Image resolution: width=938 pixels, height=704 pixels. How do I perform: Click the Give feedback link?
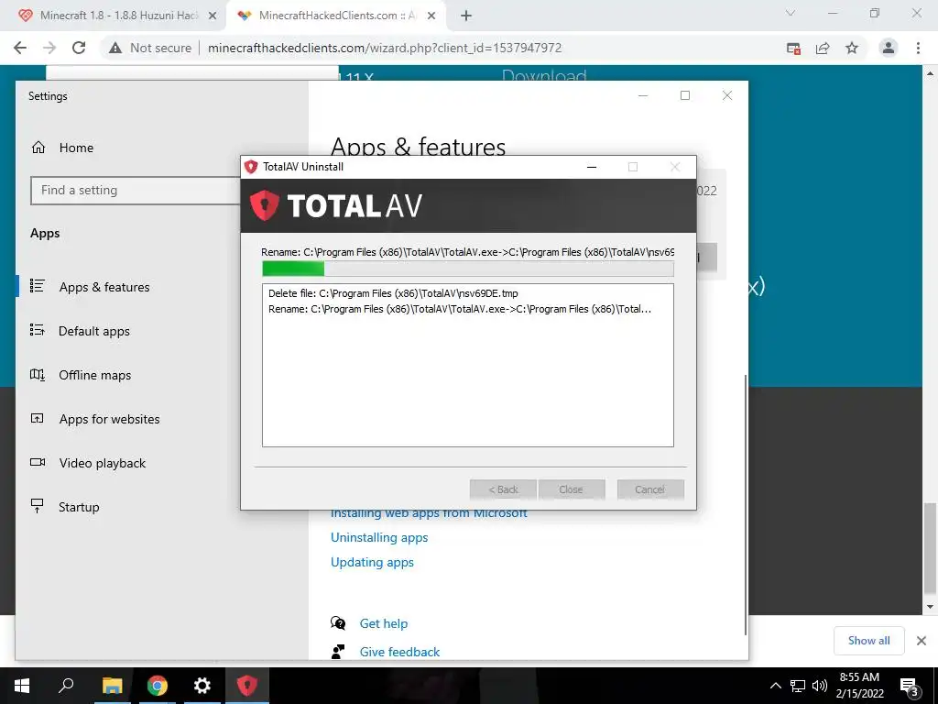[399, 652]
